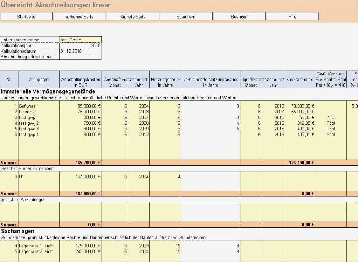The width and height of the screenshot is (358, 262).
Task: Click the Nr. column header
Action: (9, 80)
